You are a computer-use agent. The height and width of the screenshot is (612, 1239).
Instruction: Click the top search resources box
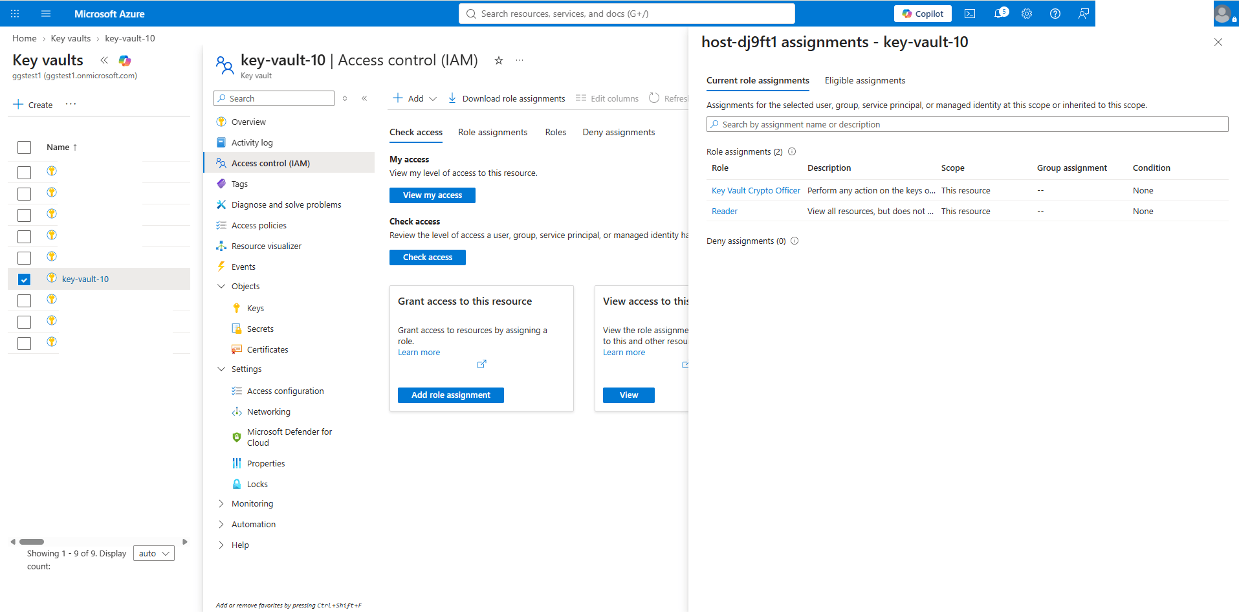[x=626, y=14]
